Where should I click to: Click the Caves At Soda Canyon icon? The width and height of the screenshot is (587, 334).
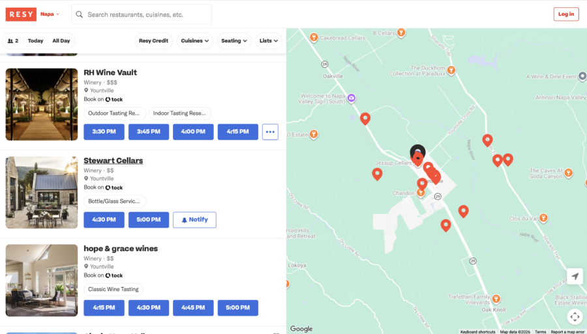pyautogui.click(x=568, y=173)
